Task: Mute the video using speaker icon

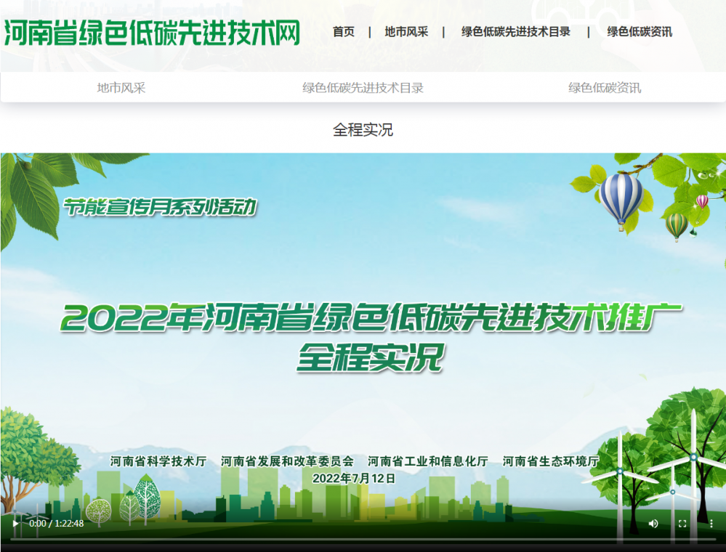Action: tap(653, 524)
